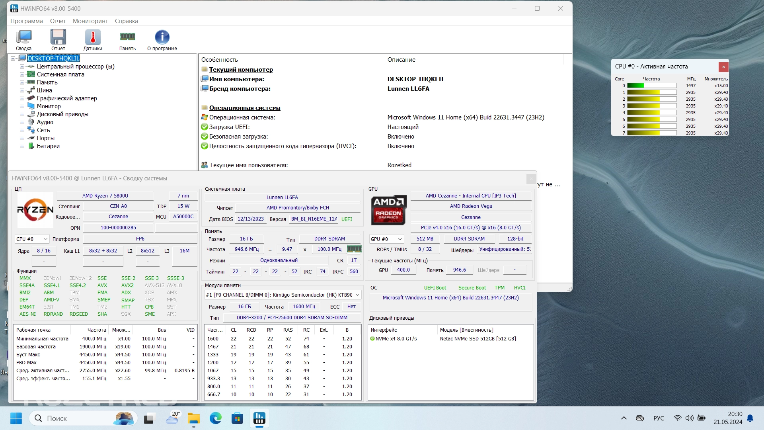Open the О программе info icon
764x430 pixels.
tap(162, 40)
